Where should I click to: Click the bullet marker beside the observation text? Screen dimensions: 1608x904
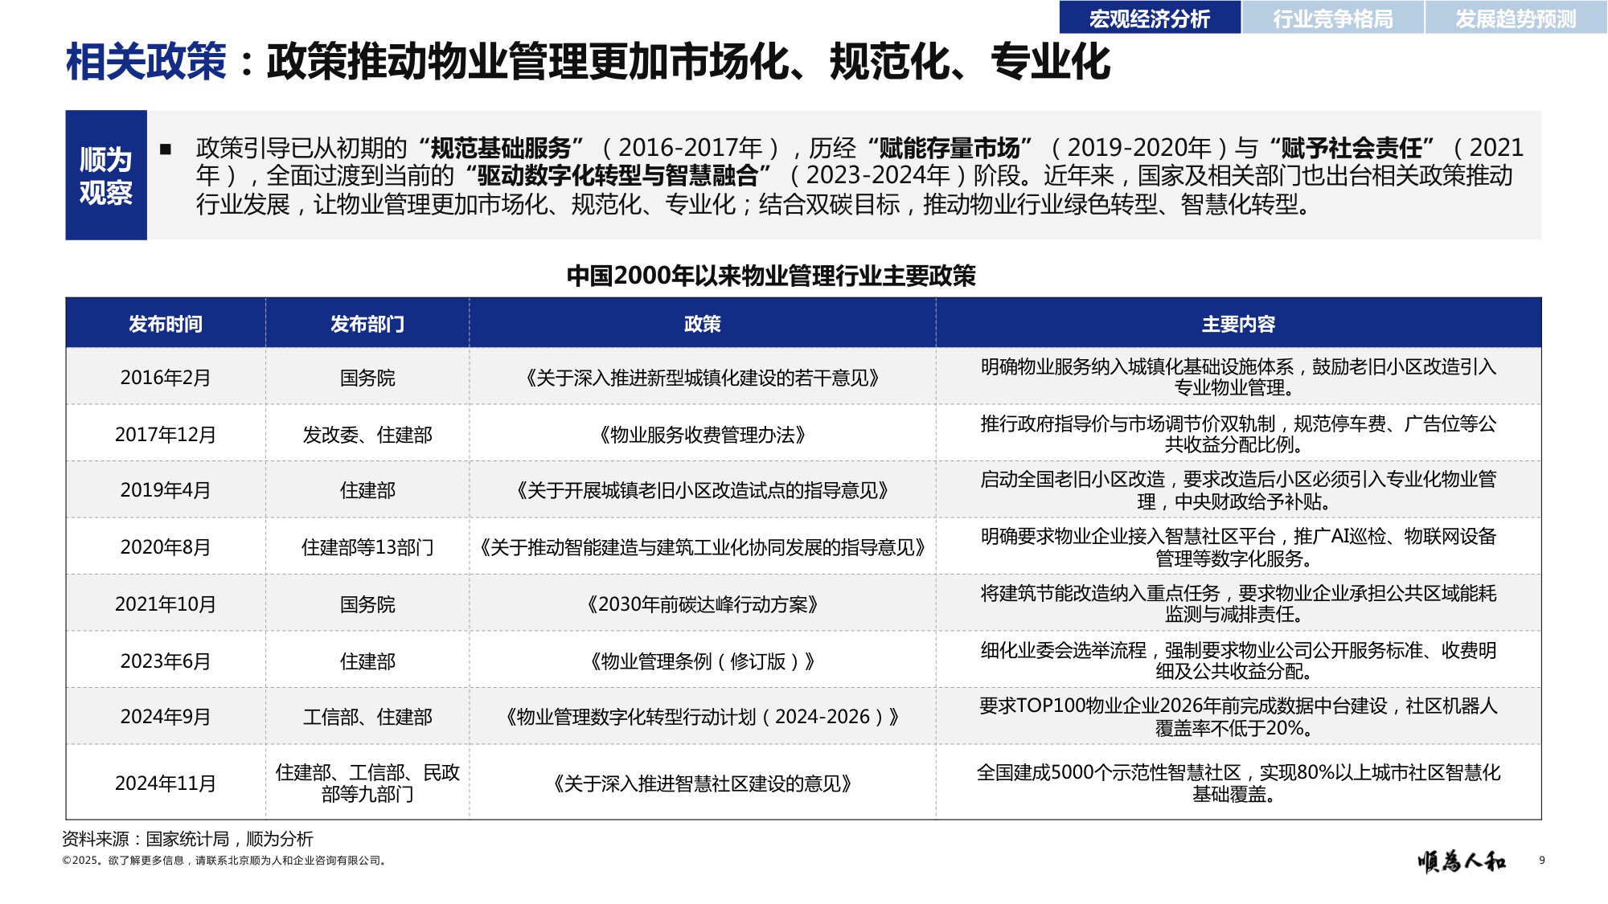click(167, 147)
